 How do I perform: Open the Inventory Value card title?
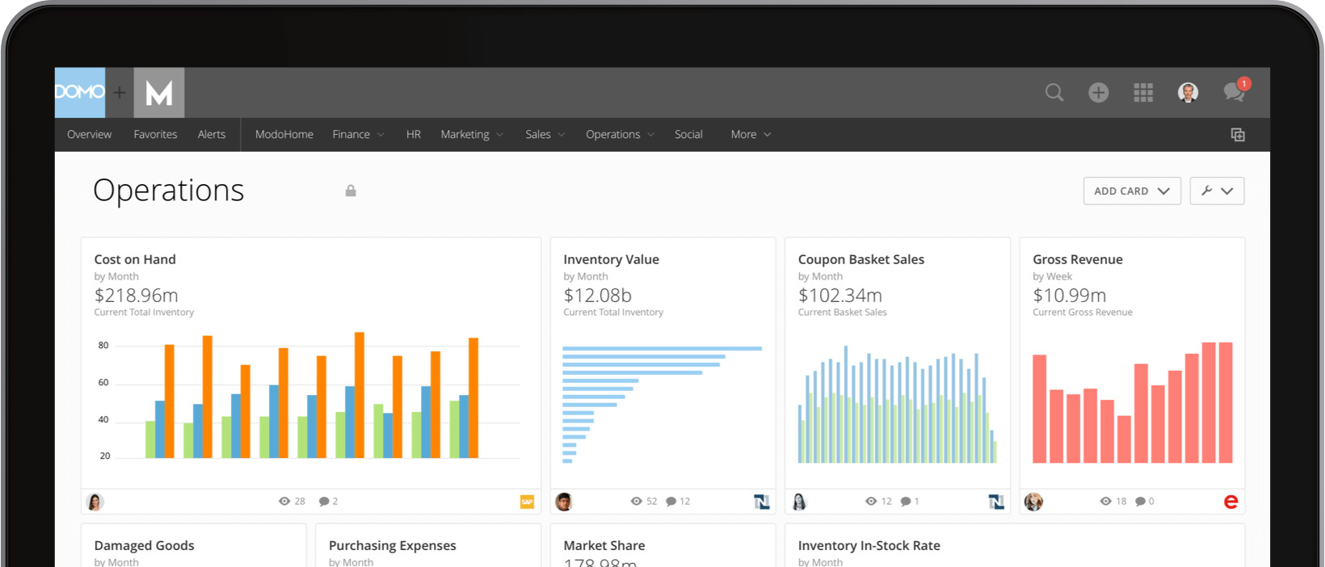(611, 259)
